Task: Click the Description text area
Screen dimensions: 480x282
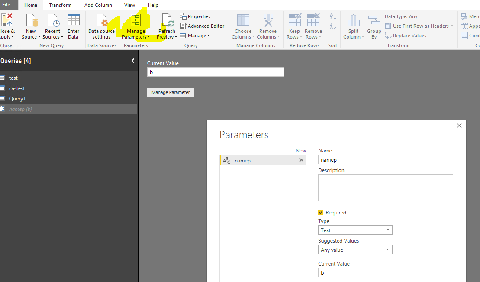Action: pos(385,188)
